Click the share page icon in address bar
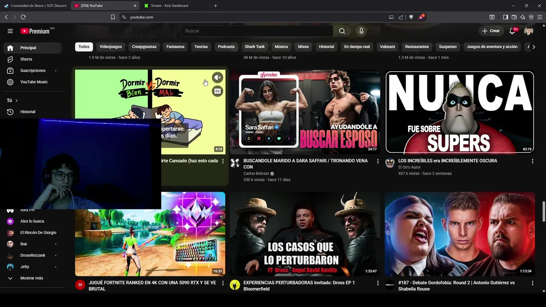The width and height of the screenshot is (546, 307). pyautogui.click(x=401, y=17)
